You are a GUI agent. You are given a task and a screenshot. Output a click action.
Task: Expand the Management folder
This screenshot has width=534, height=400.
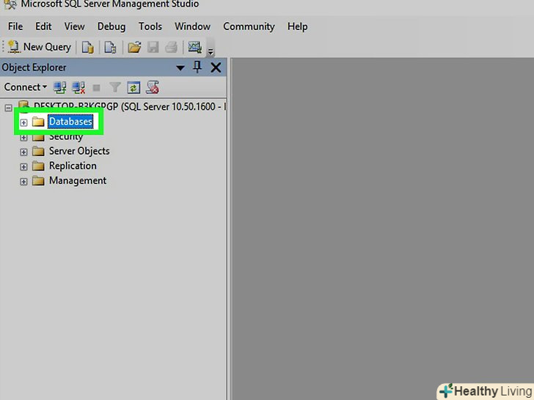(23, 182)
